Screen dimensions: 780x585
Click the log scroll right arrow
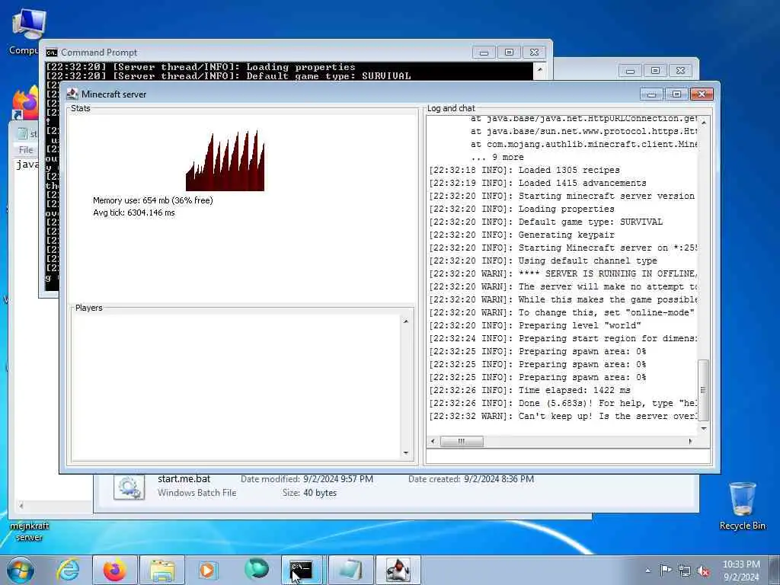690,441
